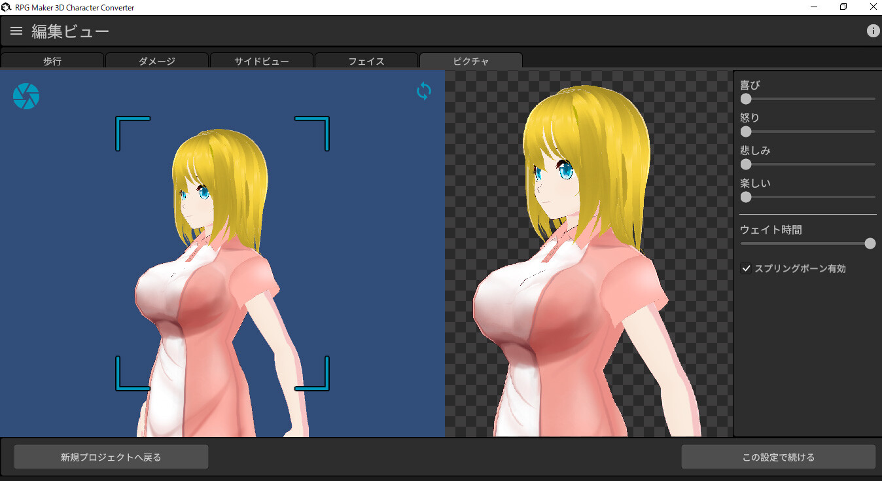Click the camera shutter capture icon
882x481 pixels.
click(26, 96)
